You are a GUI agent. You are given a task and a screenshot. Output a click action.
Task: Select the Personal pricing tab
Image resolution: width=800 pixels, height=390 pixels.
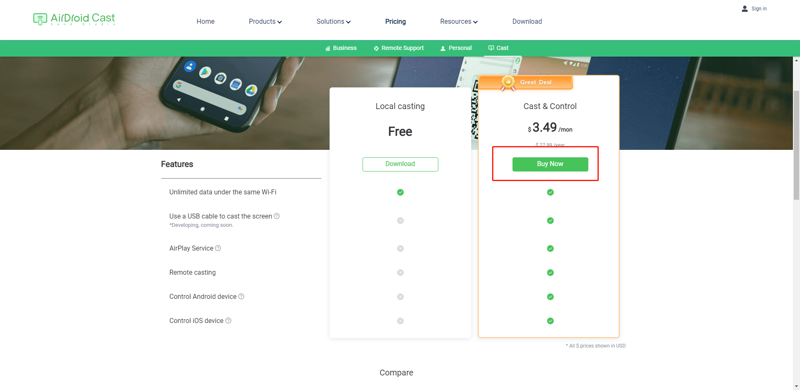pyautogui.click(x=456, y=48)
